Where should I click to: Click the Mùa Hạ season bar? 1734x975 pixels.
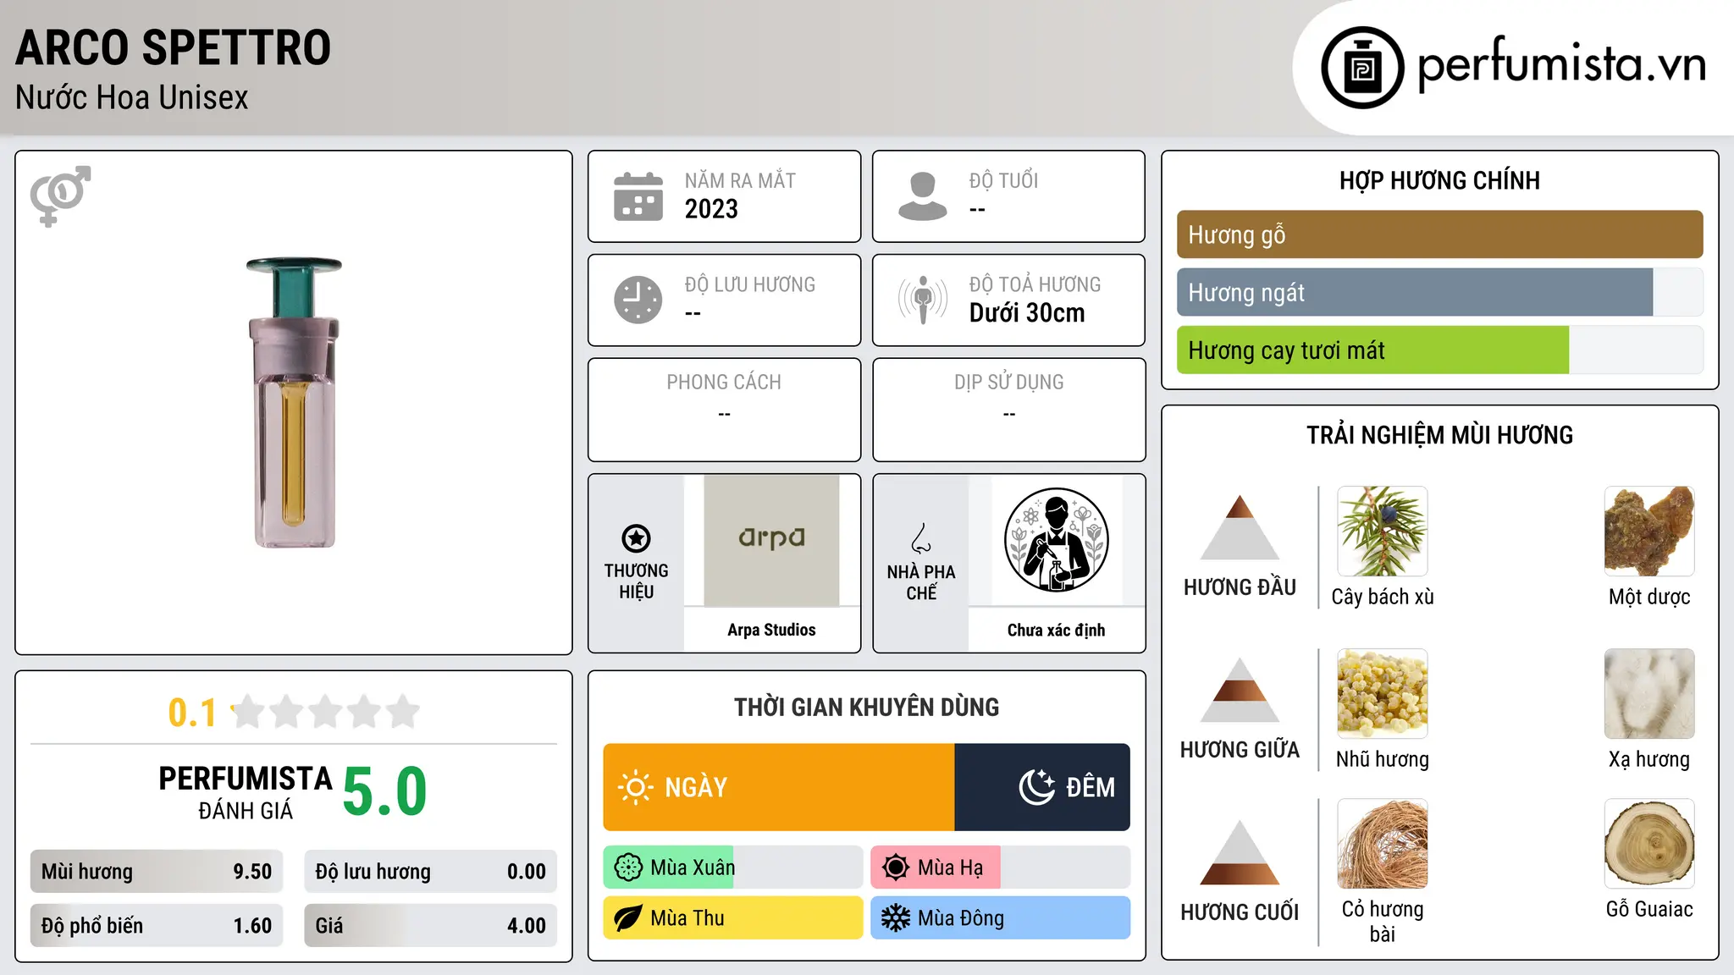[1001, 868]
